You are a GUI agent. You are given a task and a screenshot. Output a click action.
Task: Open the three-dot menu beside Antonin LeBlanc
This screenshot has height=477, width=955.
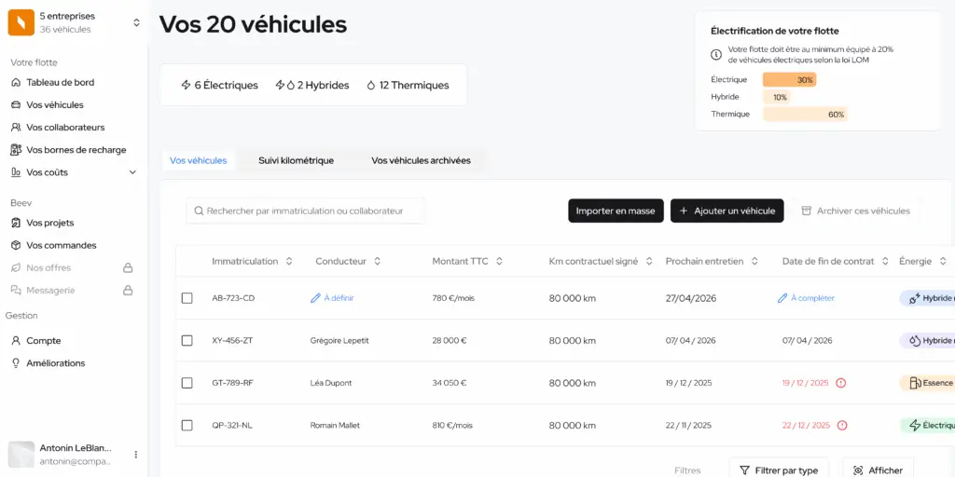pyautogui.click(x=135, y=455)
